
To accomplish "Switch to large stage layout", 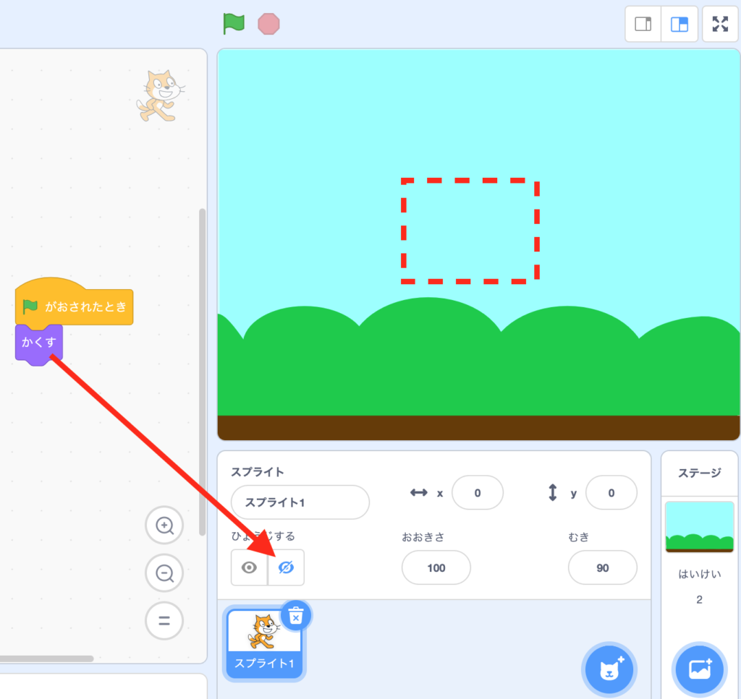I will pos(679,25).
